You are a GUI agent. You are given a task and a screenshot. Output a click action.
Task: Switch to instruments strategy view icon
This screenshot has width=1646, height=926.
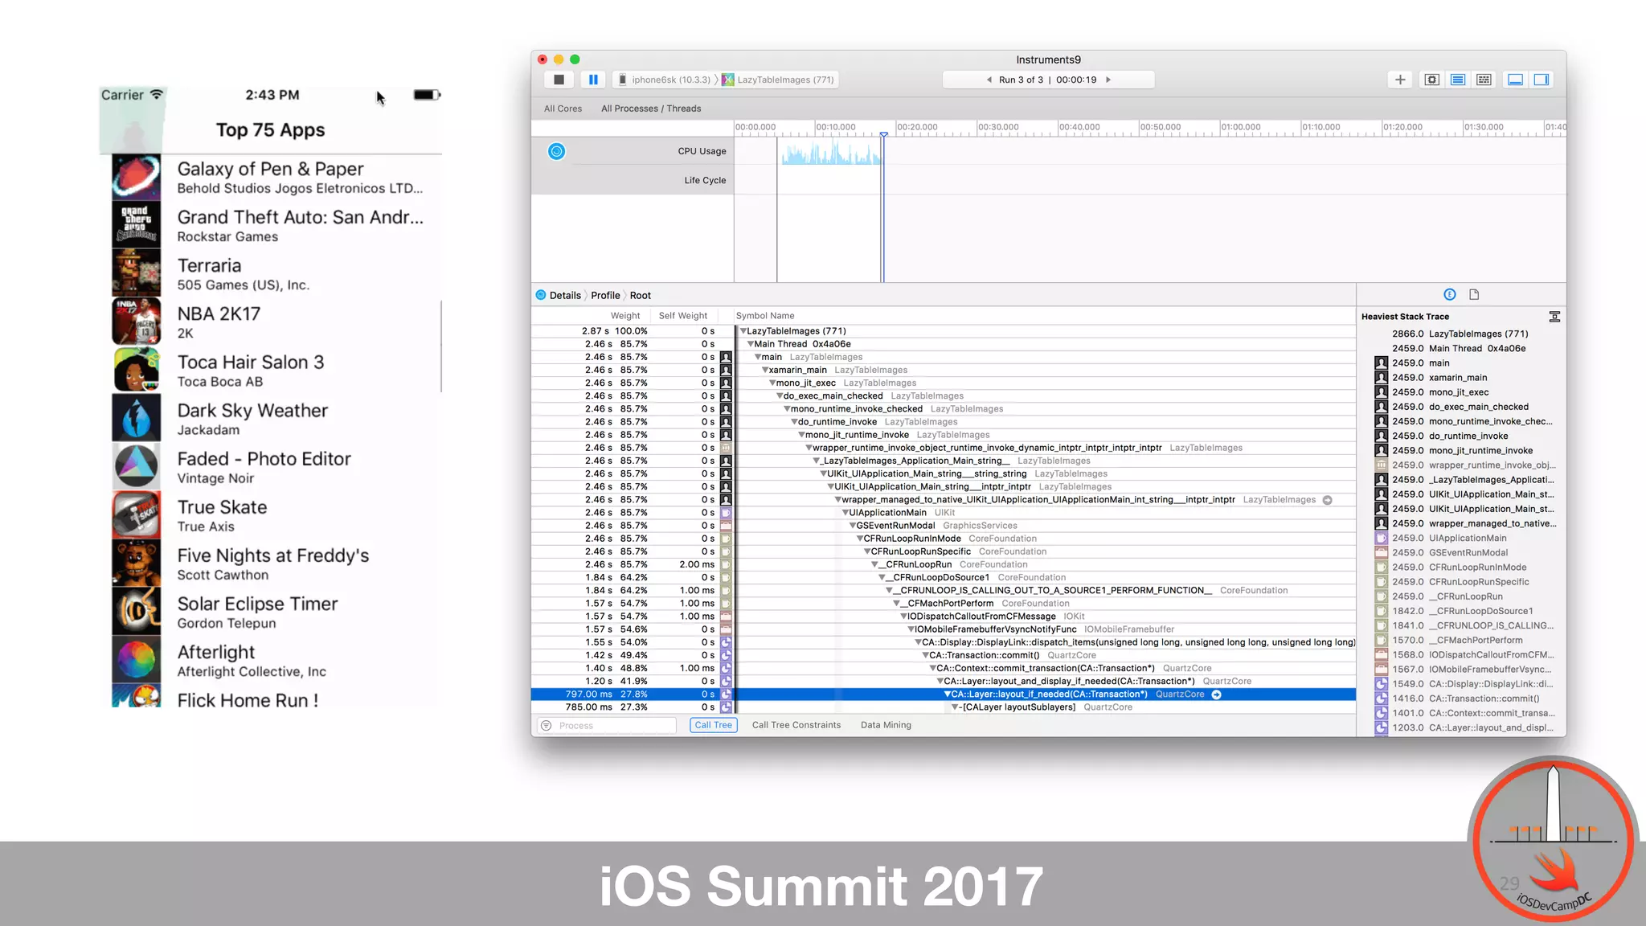pyautogui.click(x=1458, y=80)
